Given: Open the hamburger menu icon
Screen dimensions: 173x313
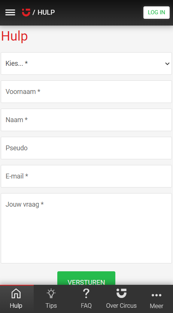Looking at the screenshot, I should pyautogui.click(x=10, y=12).
